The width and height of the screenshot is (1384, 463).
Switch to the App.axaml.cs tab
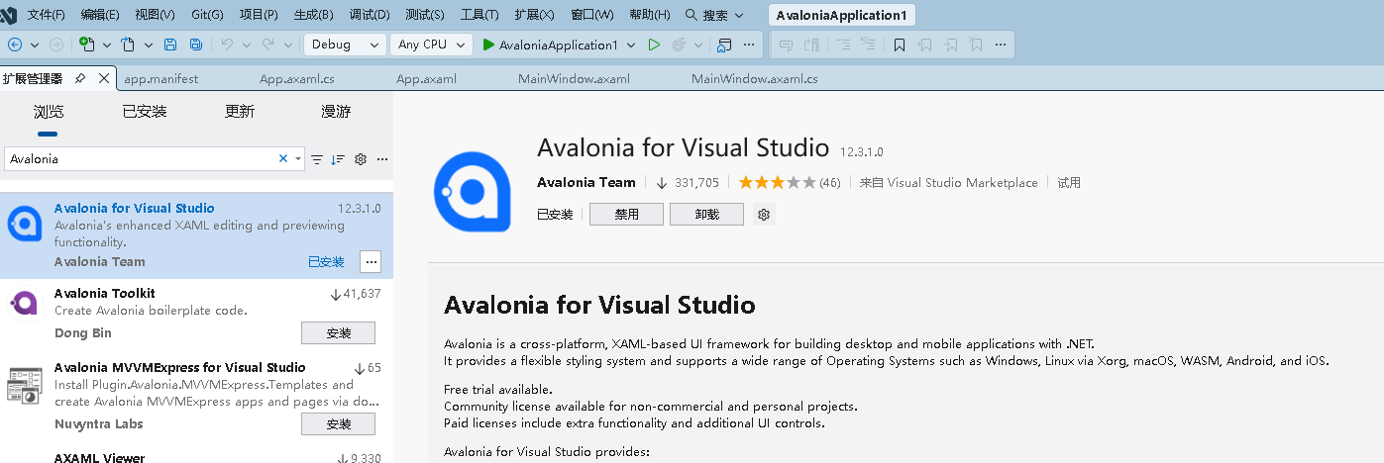pyautogui.click(x=297, y=78)
